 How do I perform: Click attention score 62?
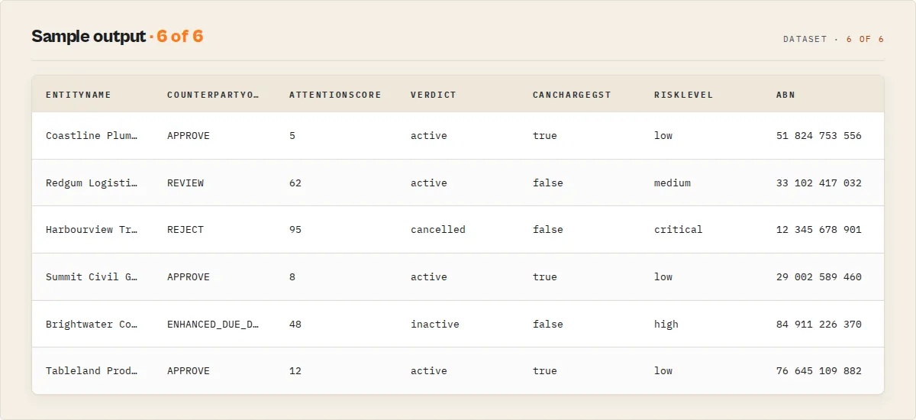(295, 183)
